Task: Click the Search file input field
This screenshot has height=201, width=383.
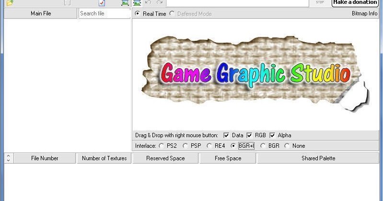Action: click(x=104, y=13)
